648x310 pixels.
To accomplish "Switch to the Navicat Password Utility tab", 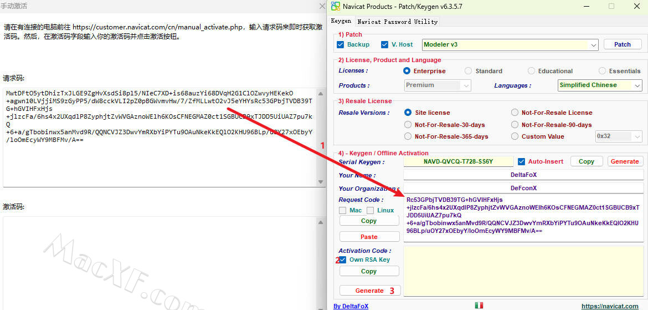I will pyautogui.click(x=397, y=22).
